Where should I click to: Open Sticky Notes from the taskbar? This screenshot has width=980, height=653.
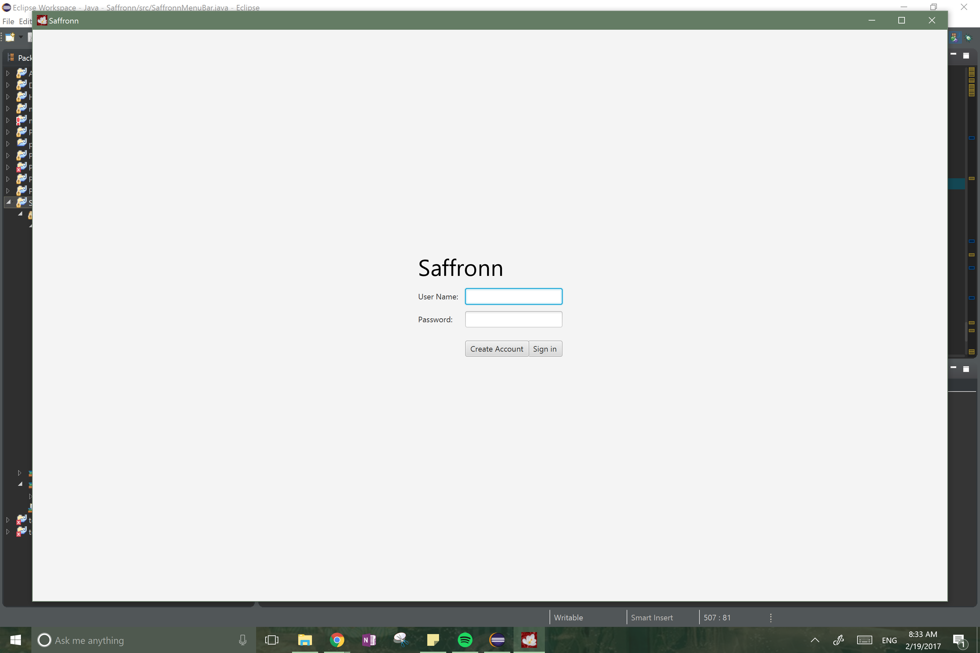(x=433, y=640)
